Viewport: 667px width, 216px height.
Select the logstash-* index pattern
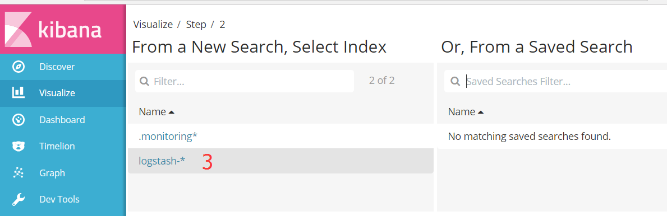point(162,161)
